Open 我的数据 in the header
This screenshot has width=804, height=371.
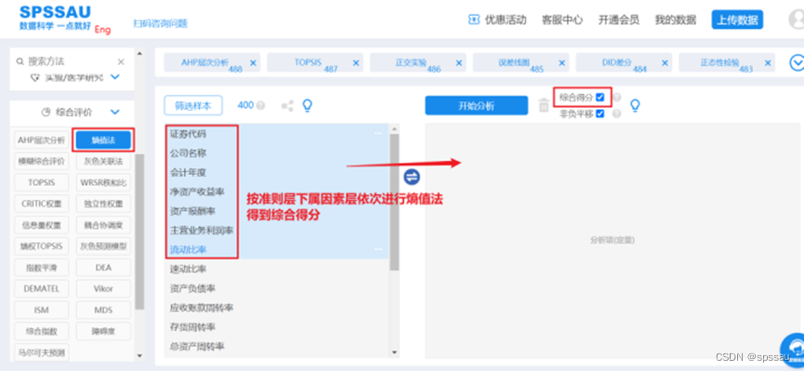[676, 20]
